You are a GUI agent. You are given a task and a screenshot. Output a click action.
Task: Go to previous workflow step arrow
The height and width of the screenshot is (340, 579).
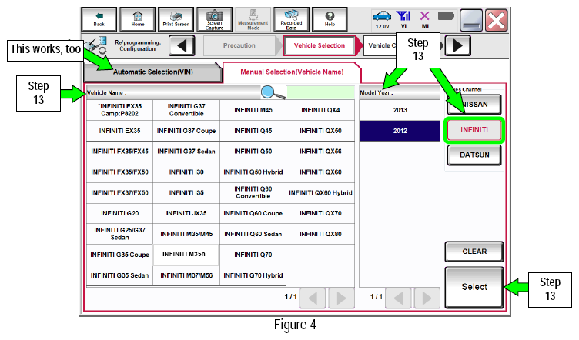182,45
